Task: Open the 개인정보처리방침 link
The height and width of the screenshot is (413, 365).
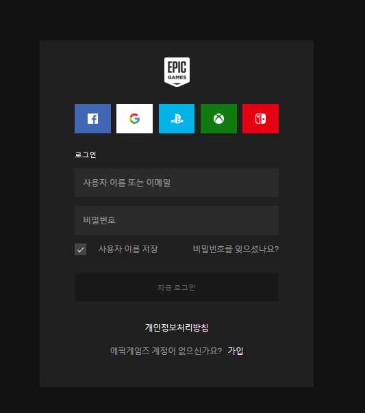Action: pyautogui.click(x=177, y=328)
